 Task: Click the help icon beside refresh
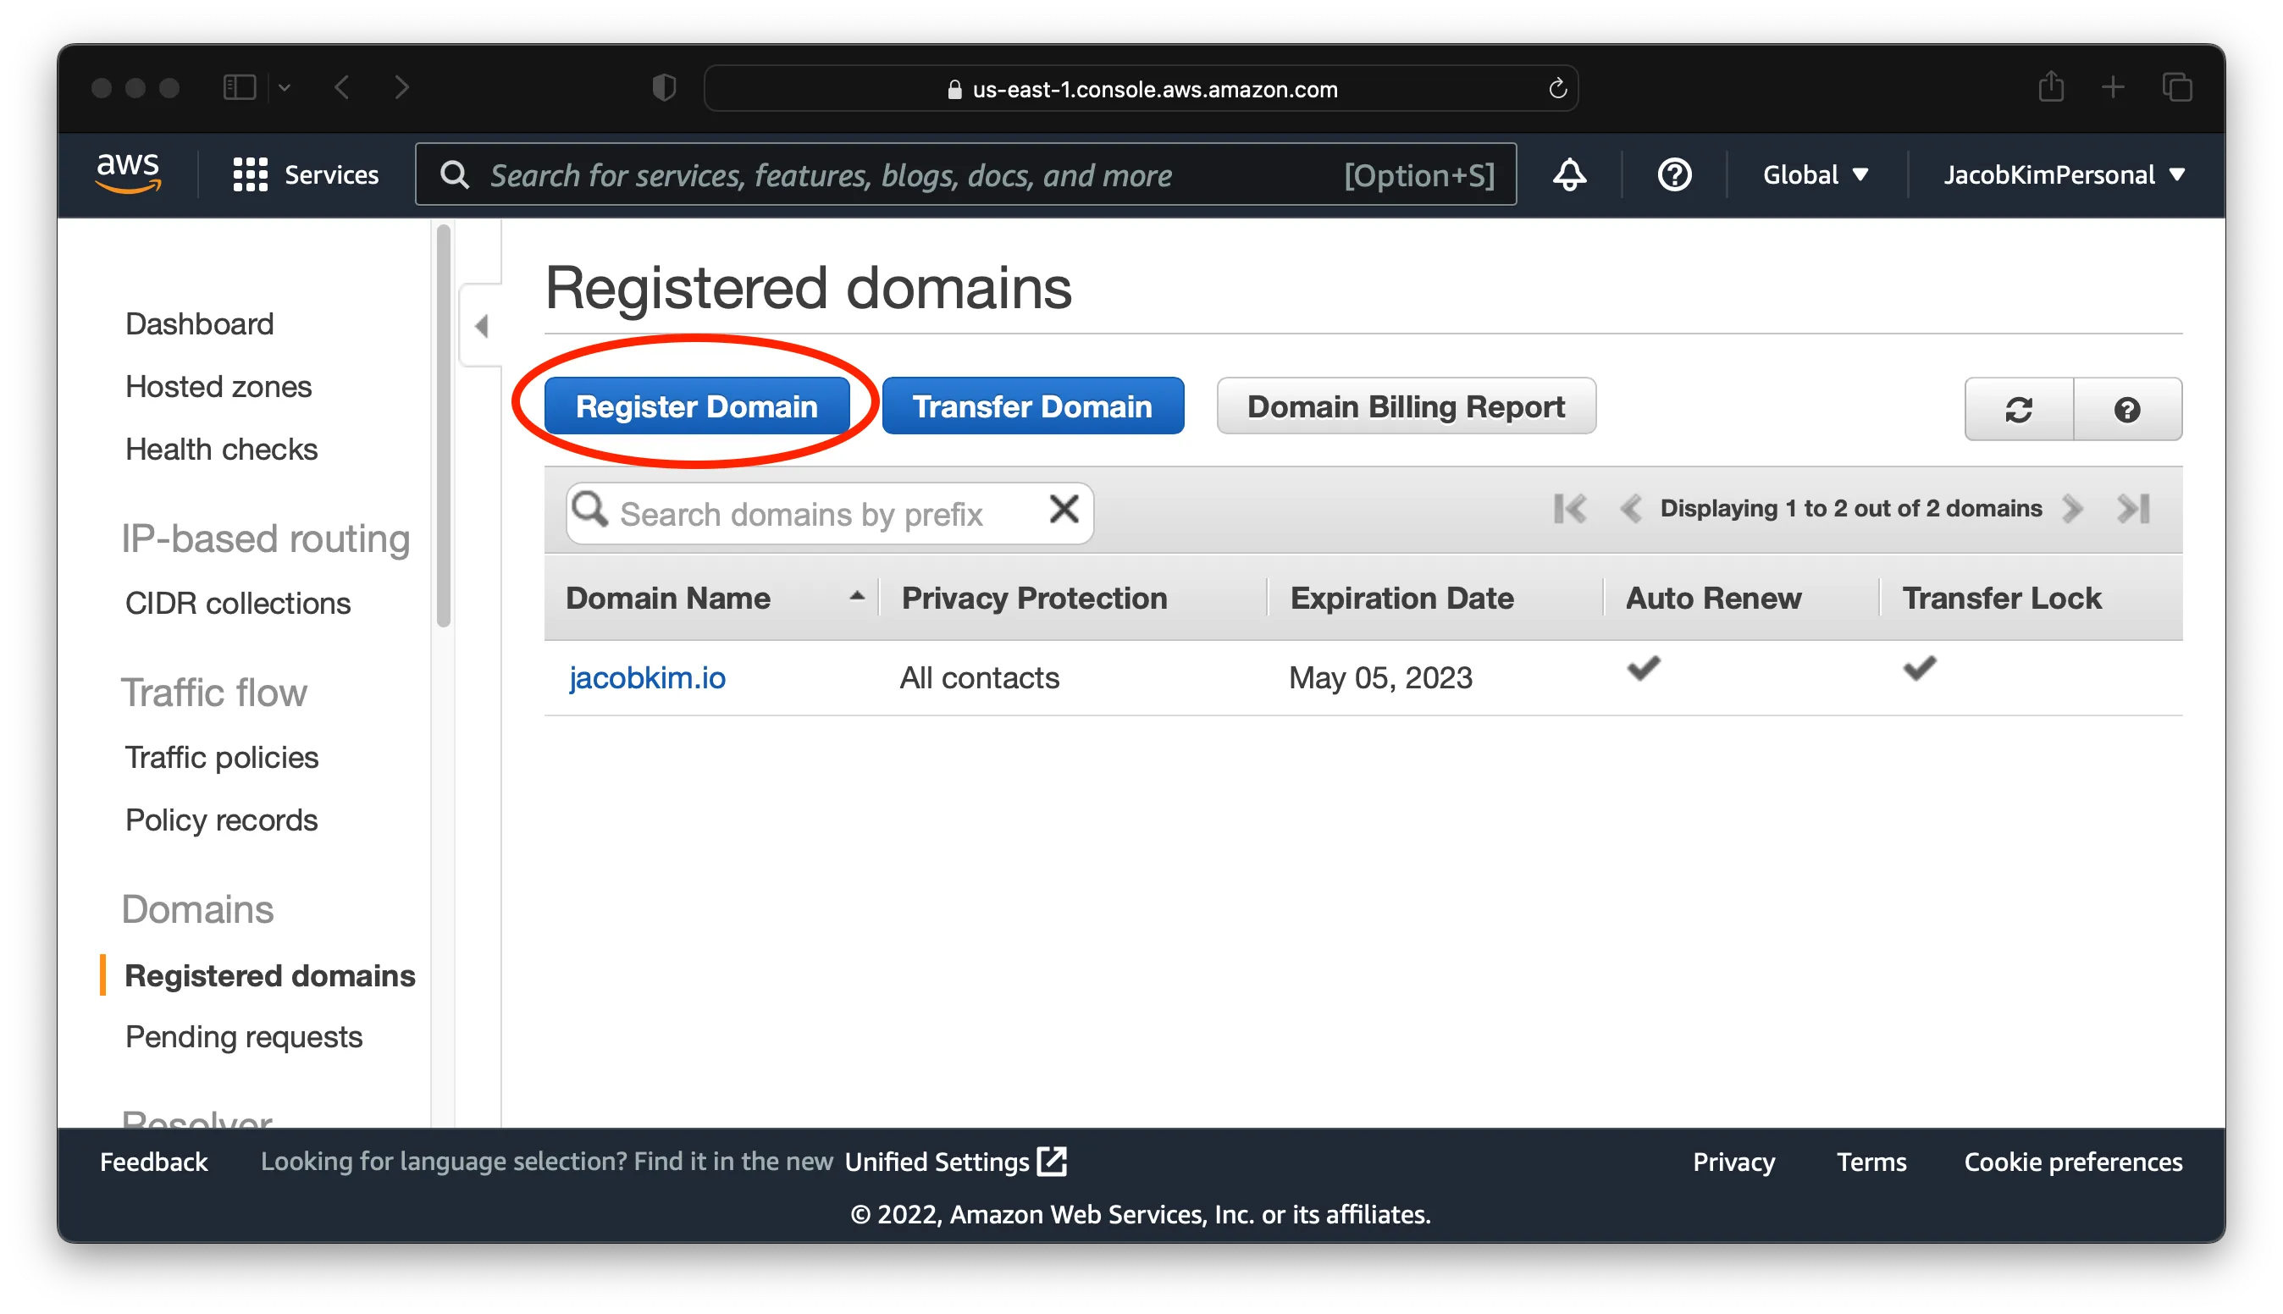2128,410
